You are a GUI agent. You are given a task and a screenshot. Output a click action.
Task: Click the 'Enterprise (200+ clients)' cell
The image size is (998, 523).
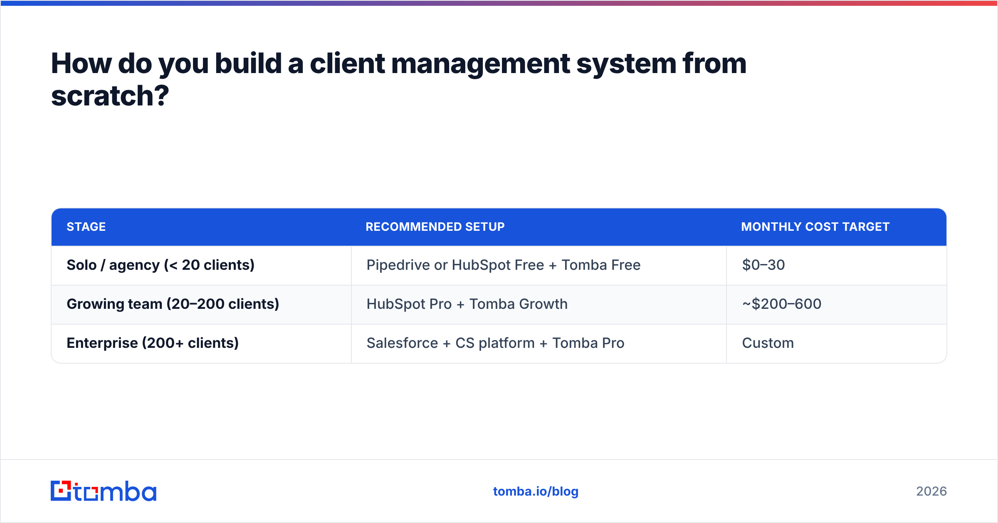tap(201, 343)
